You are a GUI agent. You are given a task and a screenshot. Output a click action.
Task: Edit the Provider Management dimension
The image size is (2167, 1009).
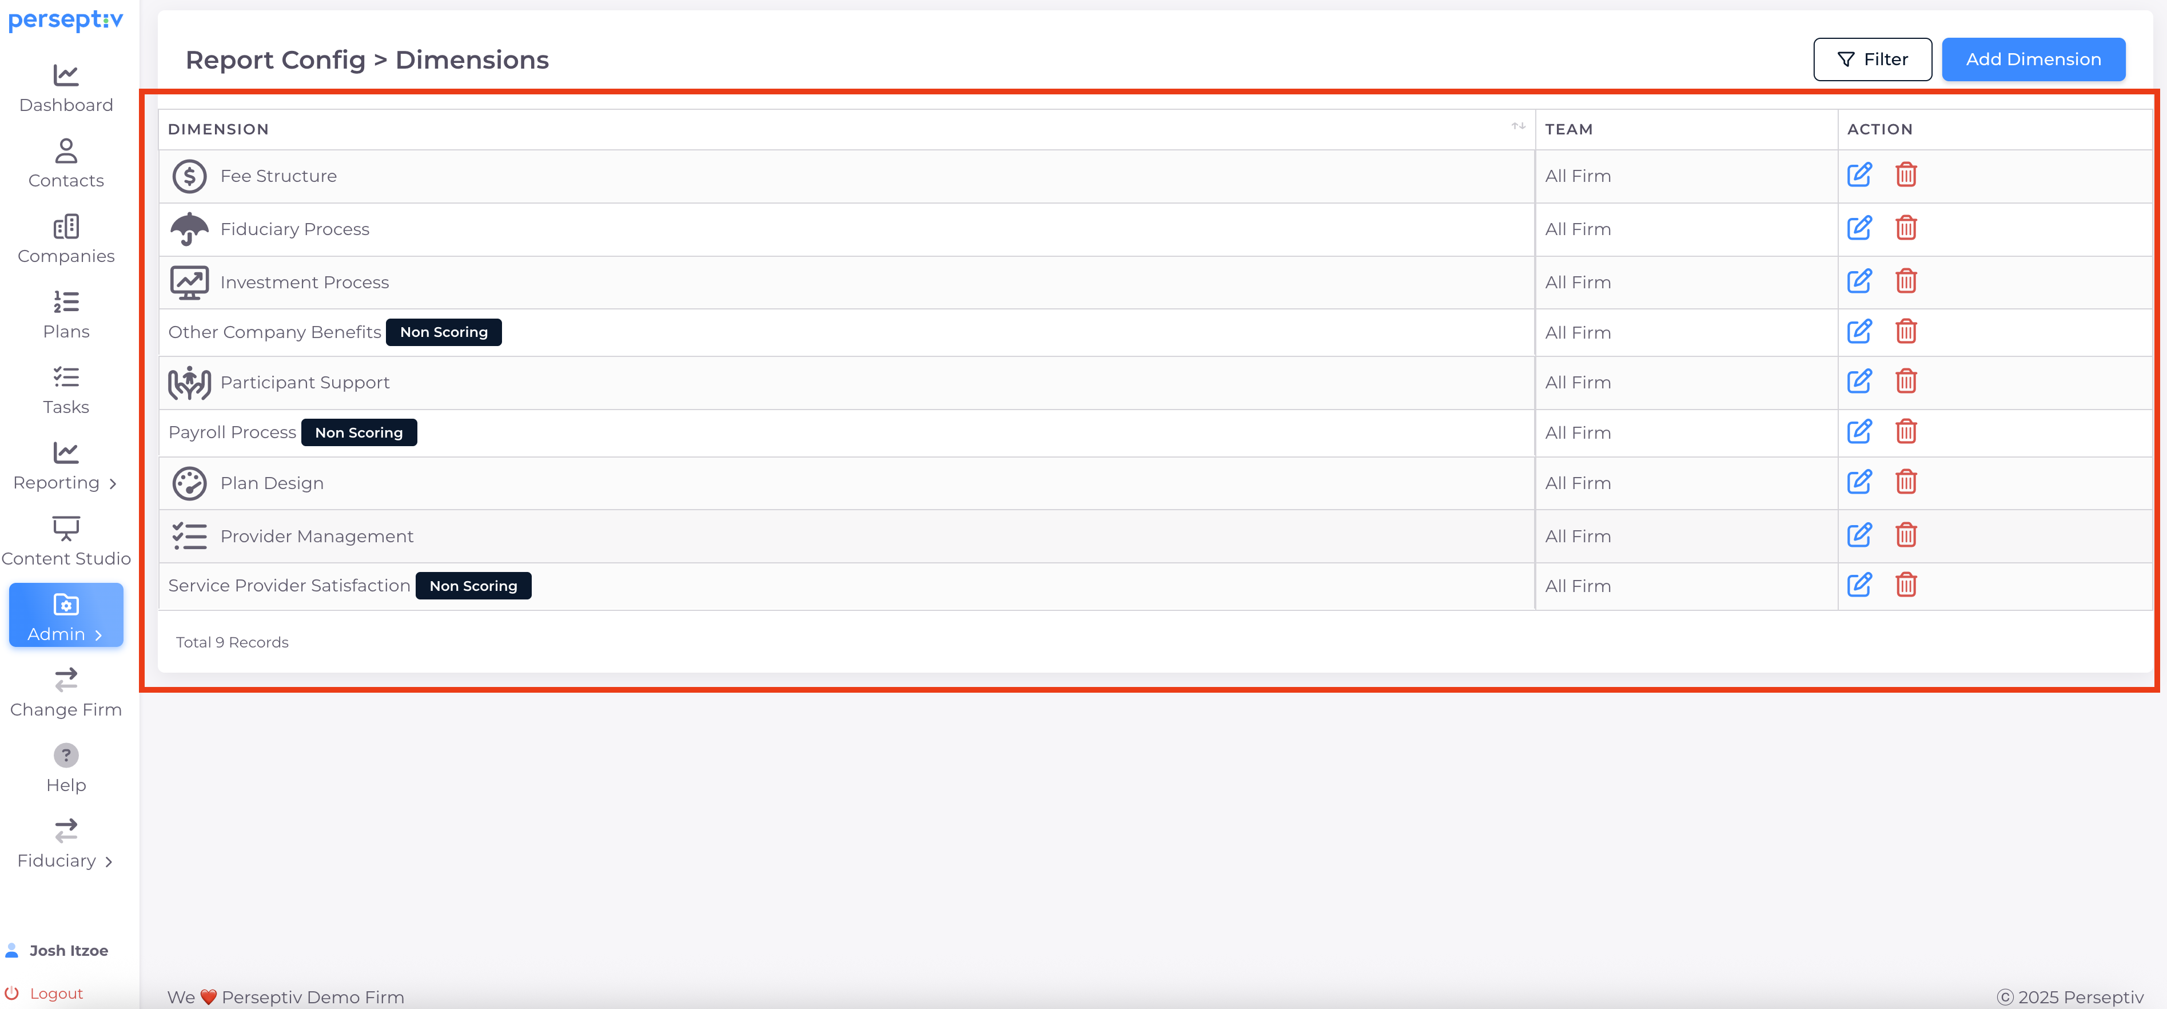pos(1858,535)
